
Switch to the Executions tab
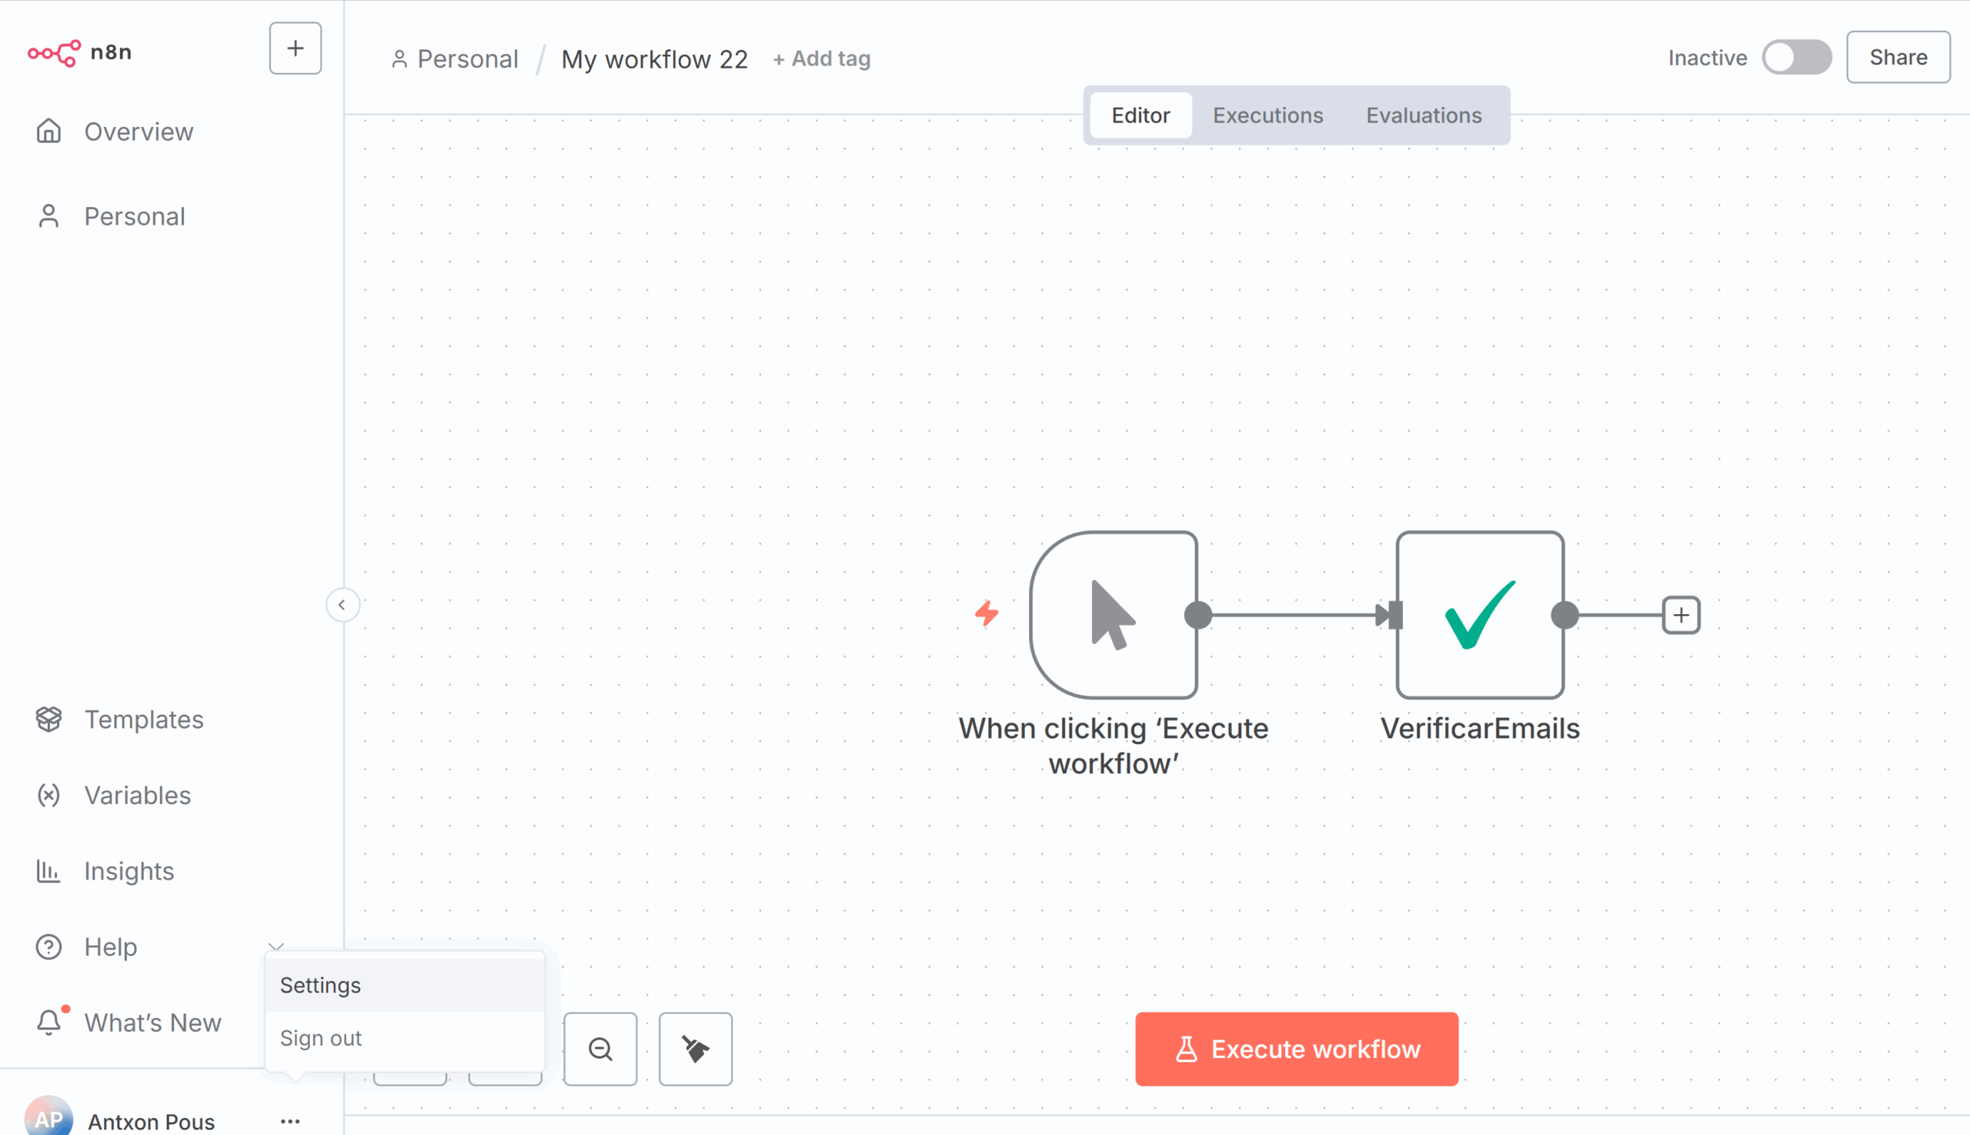coord(1267,115)
